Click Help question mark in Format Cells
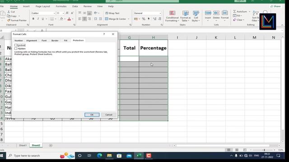The height and width of the screenshot is (162, 289). pos(104,34)
